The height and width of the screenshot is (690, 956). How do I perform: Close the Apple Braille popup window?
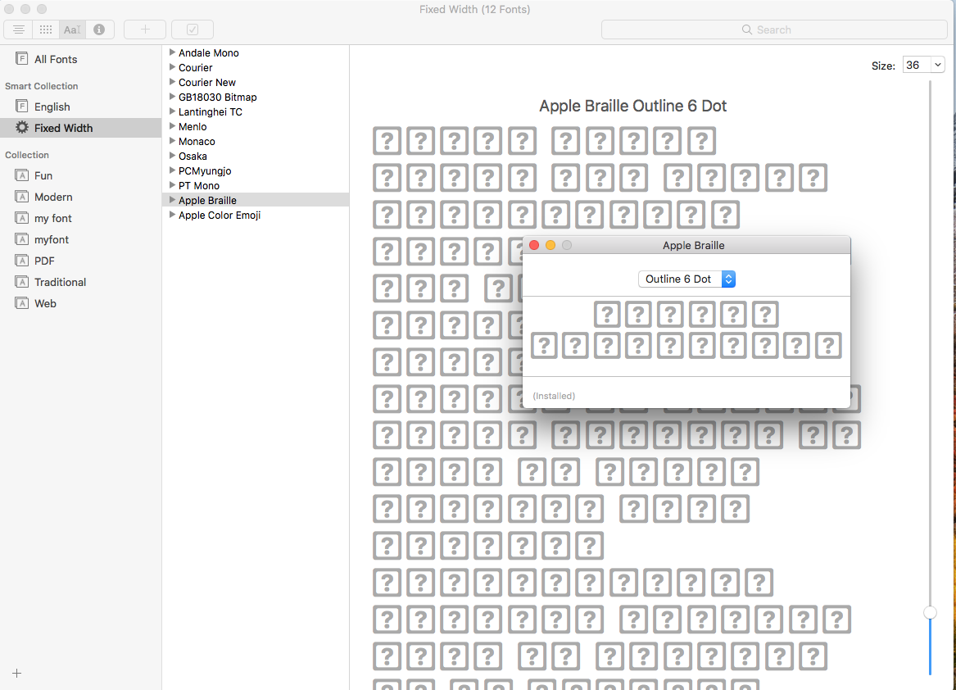[534, 245]
